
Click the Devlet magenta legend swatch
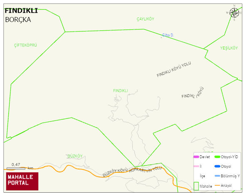(196, 157)
